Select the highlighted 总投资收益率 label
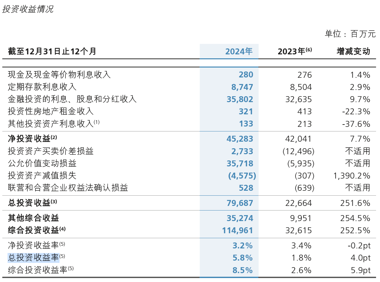 [x=34, y=258]
